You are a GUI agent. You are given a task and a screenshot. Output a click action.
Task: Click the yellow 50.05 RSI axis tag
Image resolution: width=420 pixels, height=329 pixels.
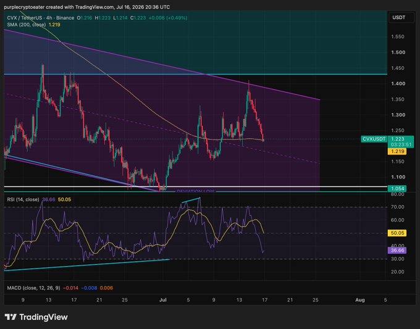point(397,233)
